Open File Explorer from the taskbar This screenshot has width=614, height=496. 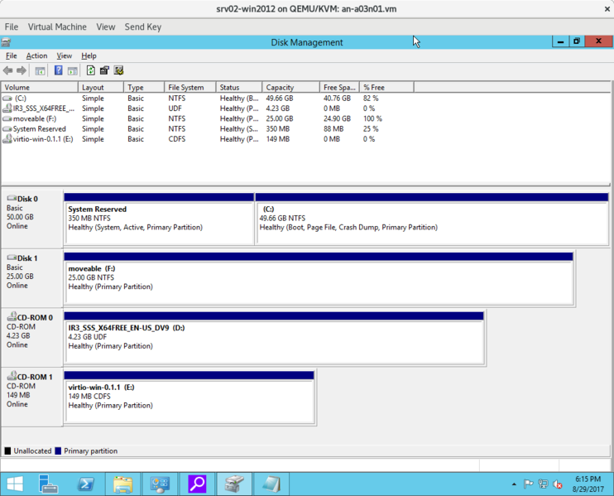(122, 484)
